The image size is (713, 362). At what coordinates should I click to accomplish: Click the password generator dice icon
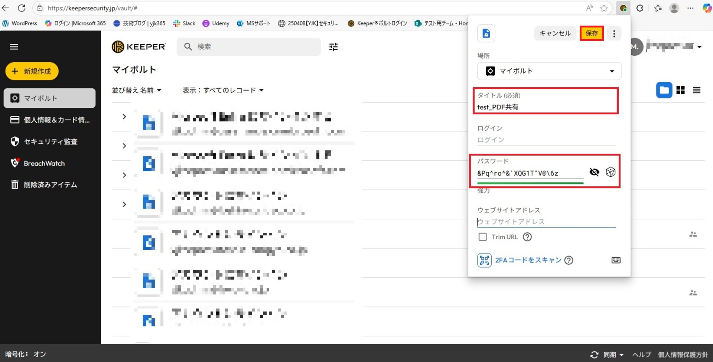coord(611,172)
